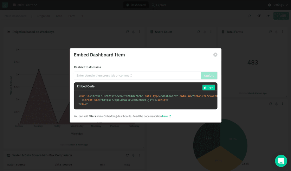Open the Settings dropdown

coord(278,5)
